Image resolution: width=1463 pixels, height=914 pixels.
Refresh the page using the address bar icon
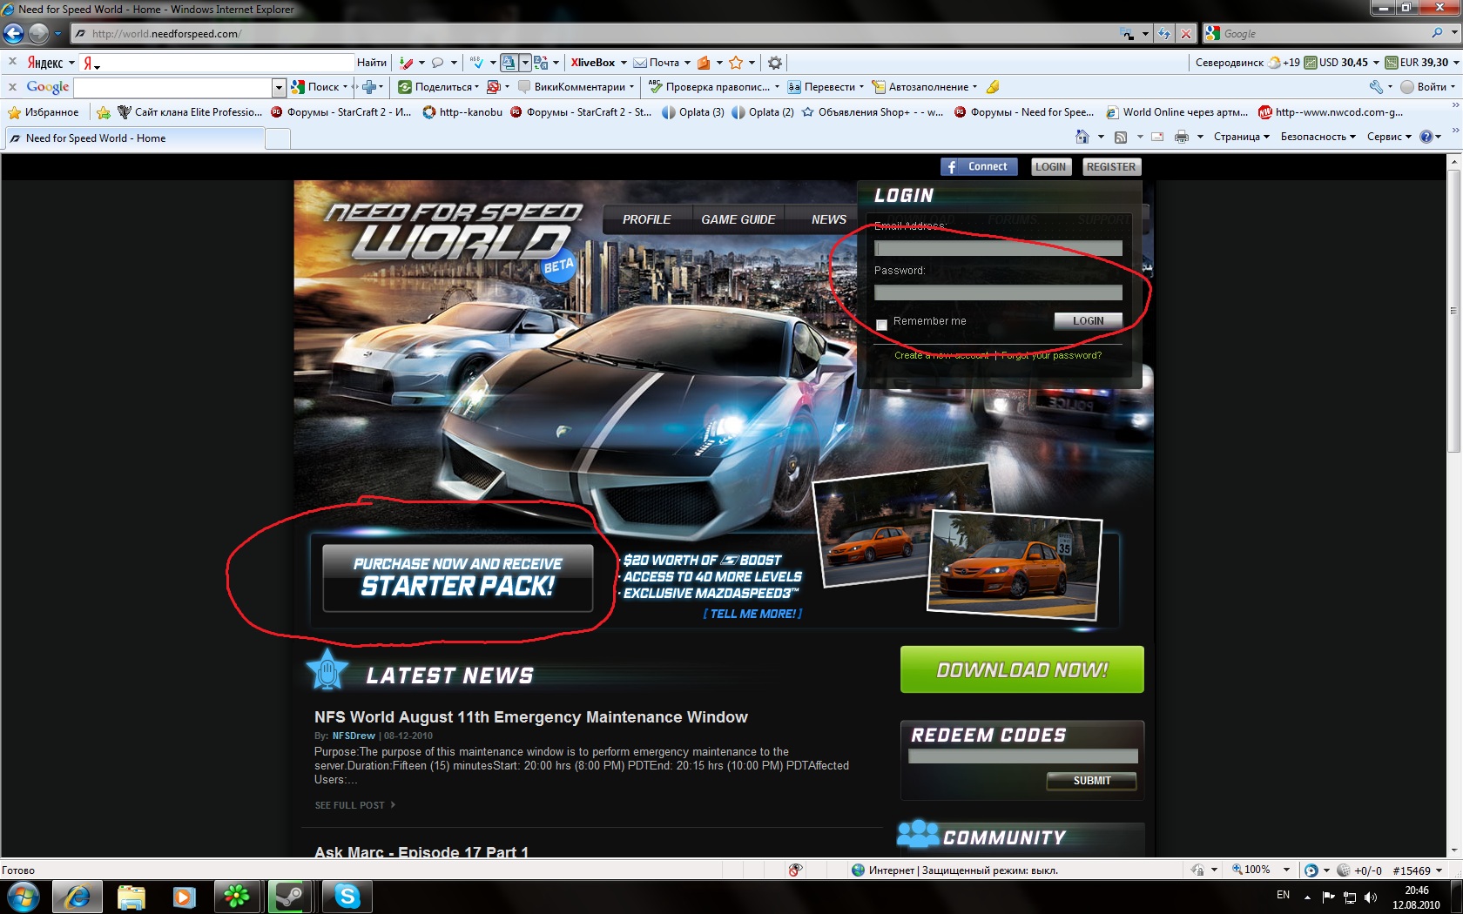(1164, 34)
